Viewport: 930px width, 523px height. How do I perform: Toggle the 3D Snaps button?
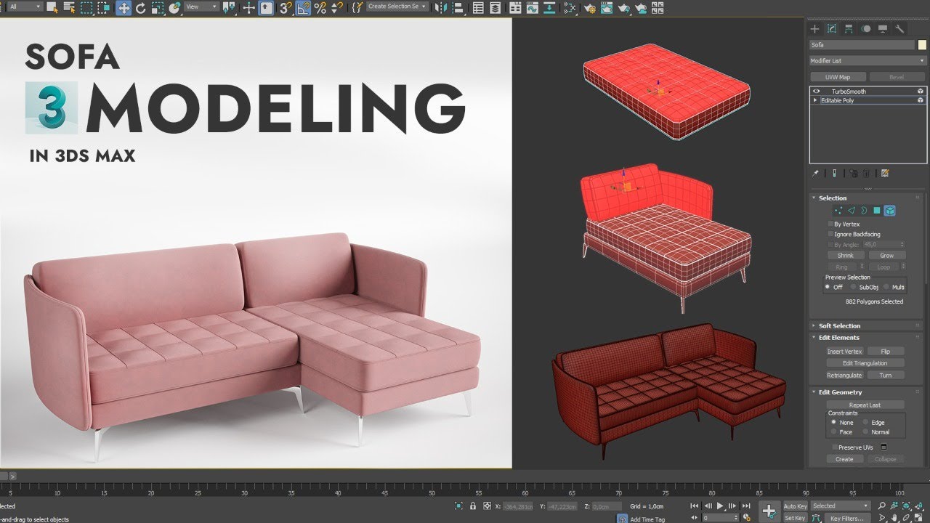coord(286,8)
